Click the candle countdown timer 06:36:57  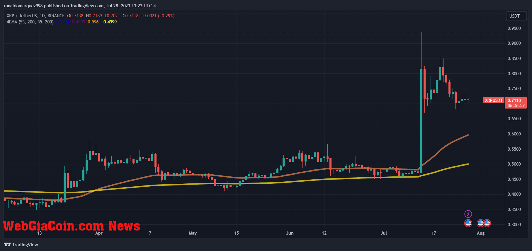pyautogui.click(x=516, y=106)
